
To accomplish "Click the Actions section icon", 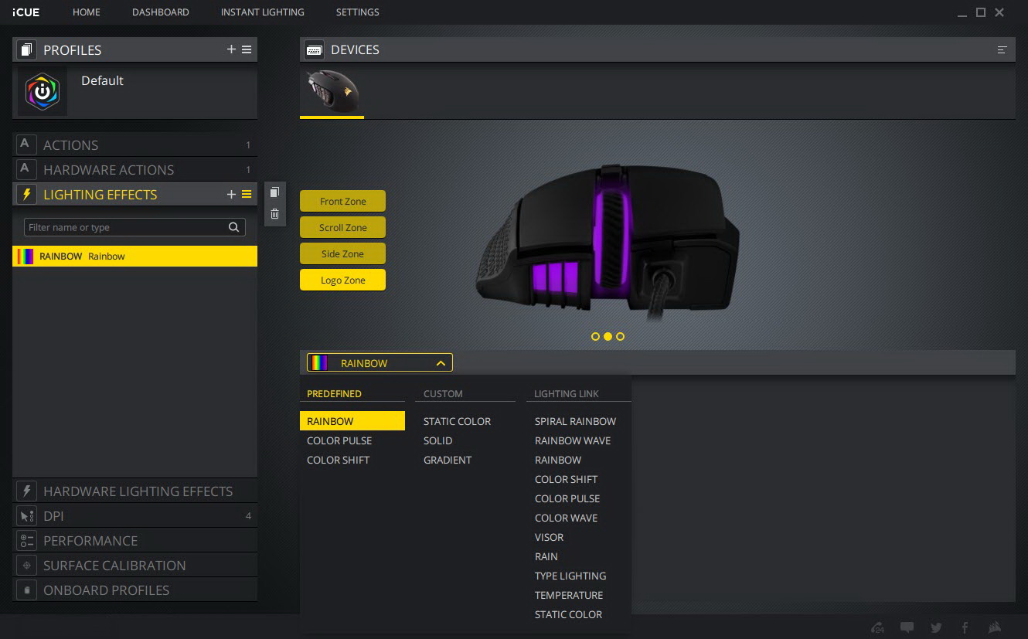I will click(x=26, y=144).
